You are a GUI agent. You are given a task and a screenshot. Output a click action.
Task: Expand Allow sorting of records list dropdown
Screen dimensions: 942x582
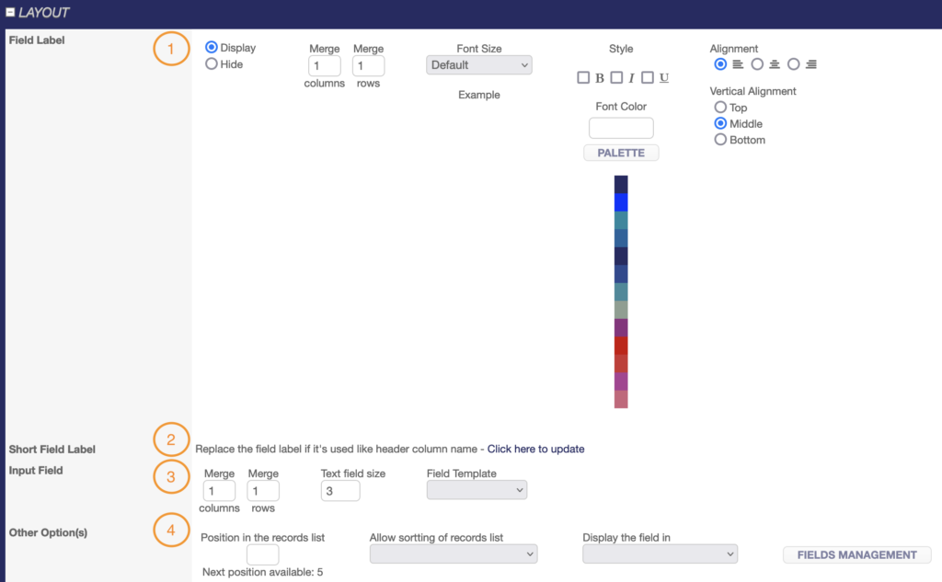(453, 553)
